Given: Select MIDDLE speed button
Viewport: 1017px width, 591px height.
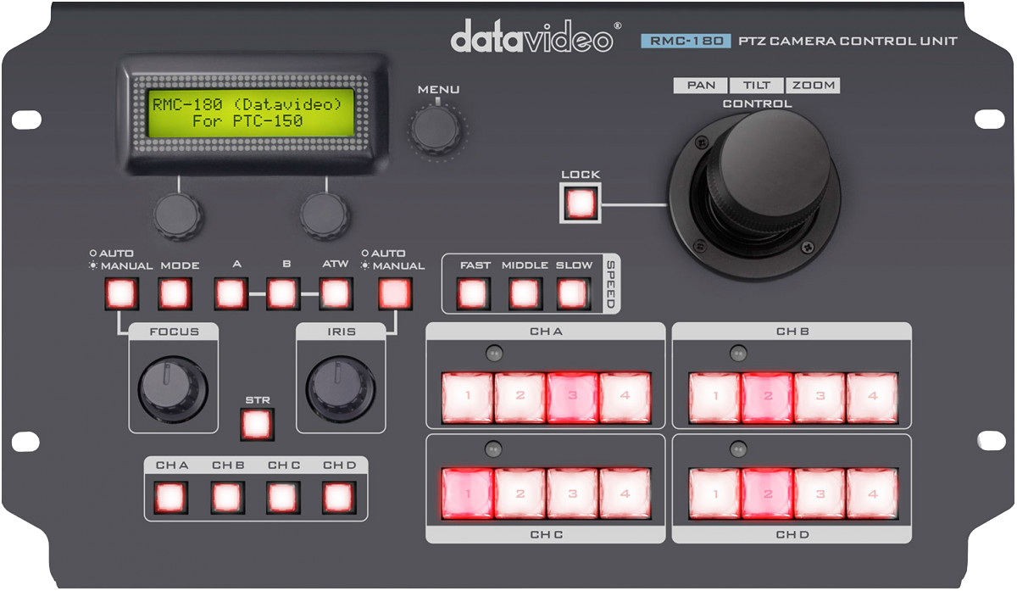Looking at the screenshot, I should coord(525,293).
